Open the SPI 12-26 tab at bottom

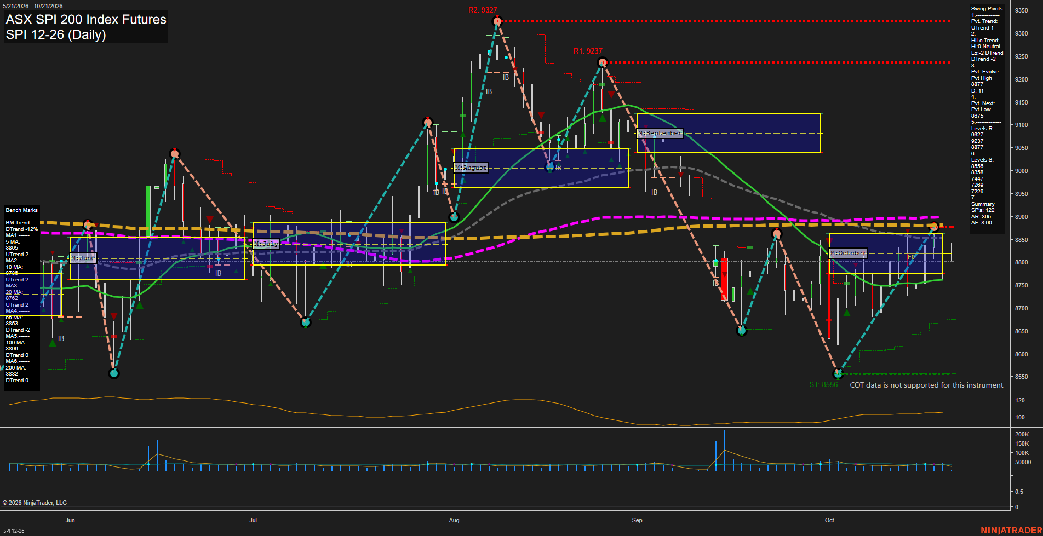(14, 531)
